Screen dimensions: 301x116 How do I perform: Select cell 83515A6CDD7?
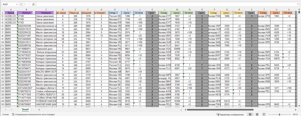pyautogui.click(x=26, y=88)
